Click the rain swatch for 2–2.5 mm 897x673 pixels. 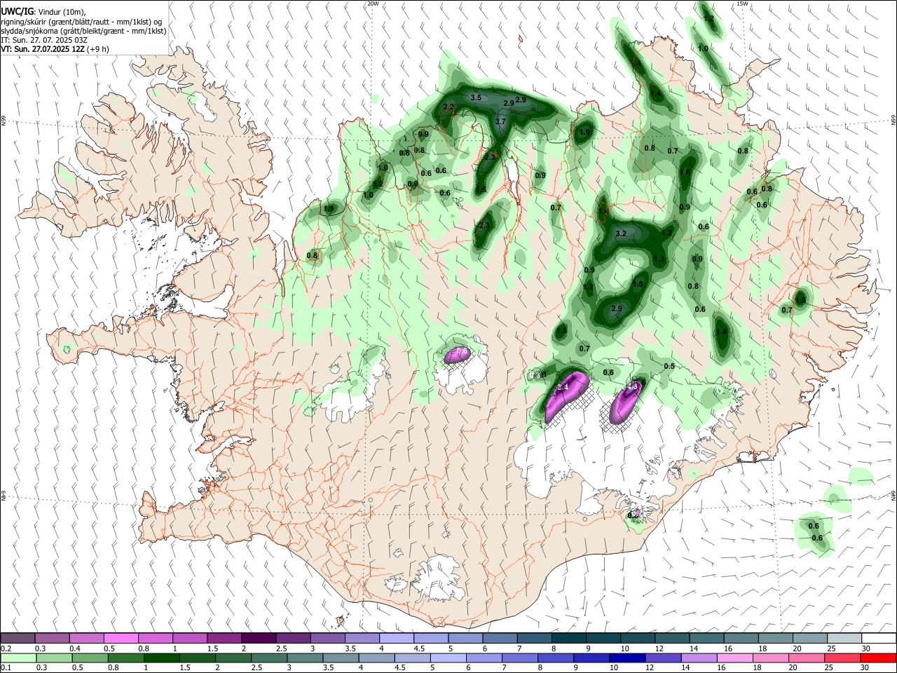pyautogui.click(x=233, y=658)
